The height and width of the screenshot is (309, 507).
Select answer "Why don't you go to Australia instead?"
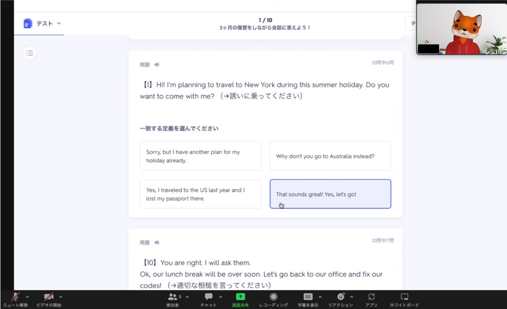pyautogui.click(x=330, y=156)
